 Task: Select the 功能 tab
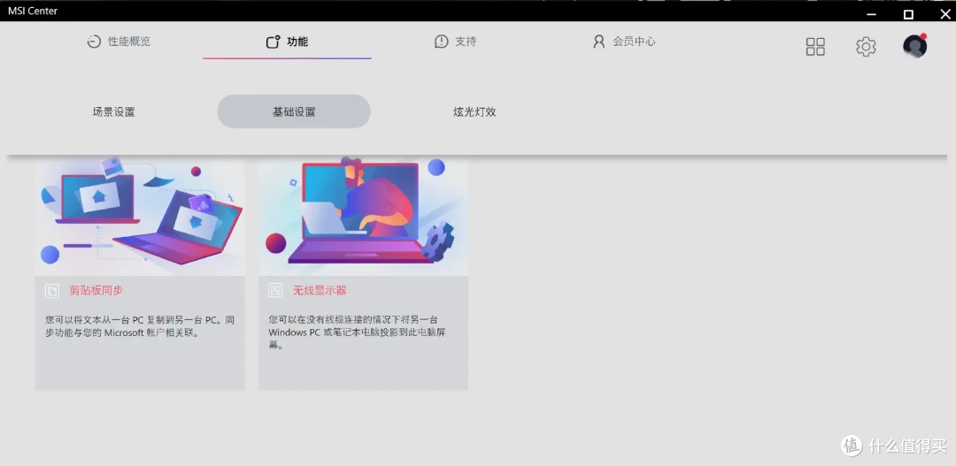pos(287,42)
